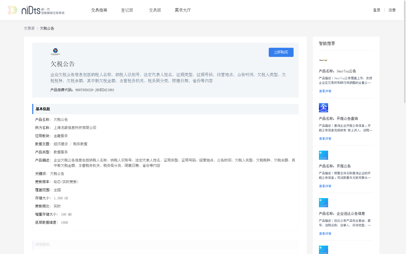Click the 注册 link
Screen dimensions: 406x254
click(392, 10)
